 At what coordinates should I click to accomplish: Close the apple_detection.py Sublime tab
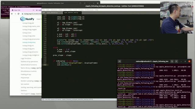(x=62, y=13)
